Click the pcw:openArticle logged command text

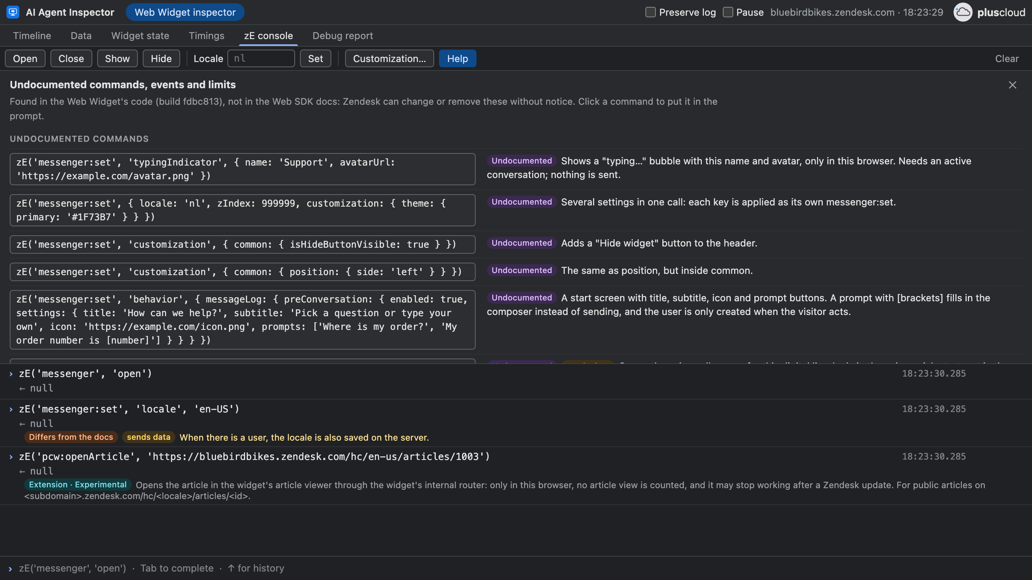pyautogui.click(x=254, y=457)
